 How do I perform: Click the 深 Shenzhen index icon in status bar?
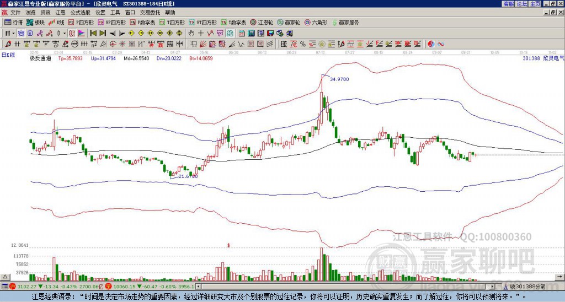(108, 287)
